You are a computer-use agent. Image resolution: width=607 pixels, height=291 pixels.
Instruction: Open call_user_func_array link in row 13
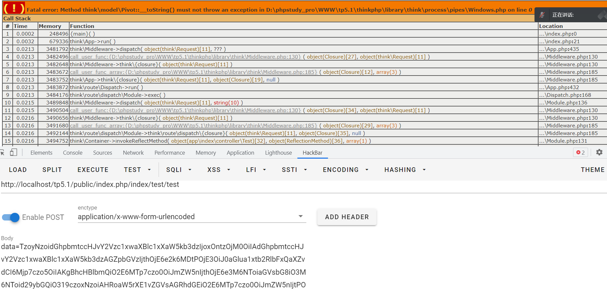tap(194, 126)
